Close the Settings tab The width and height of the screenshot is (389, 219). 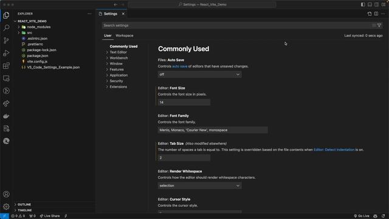click(123, 13)
